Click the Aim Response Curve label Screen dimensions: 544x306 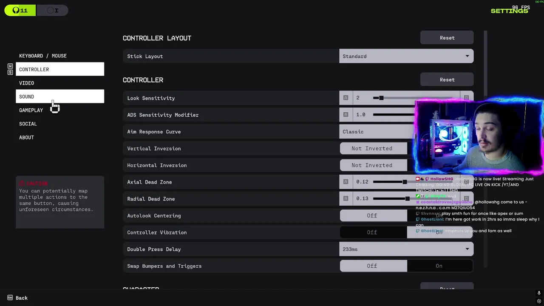154,132
